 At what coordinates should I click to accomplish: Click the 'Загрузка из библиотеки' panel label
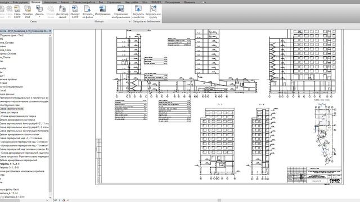[x=147, y=21]
